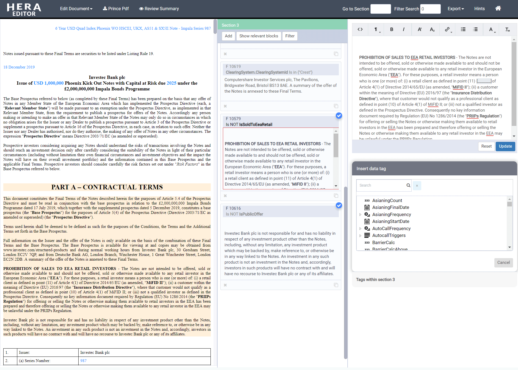
Task: Select the AsianingFinalDate tag
Action: pyautogui.click(x=390, y=207)
